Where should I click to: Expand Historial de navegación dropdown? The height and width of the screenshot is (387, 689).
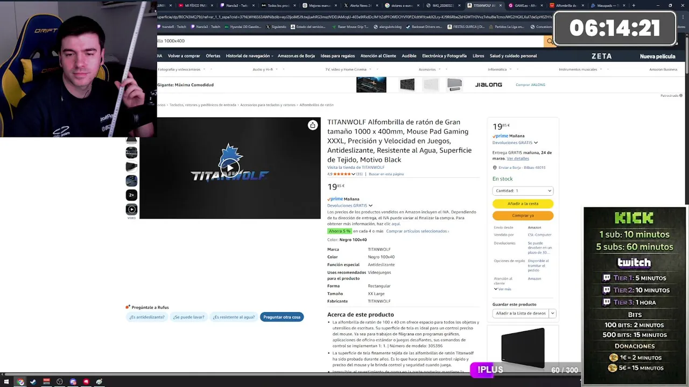point(249,56)
